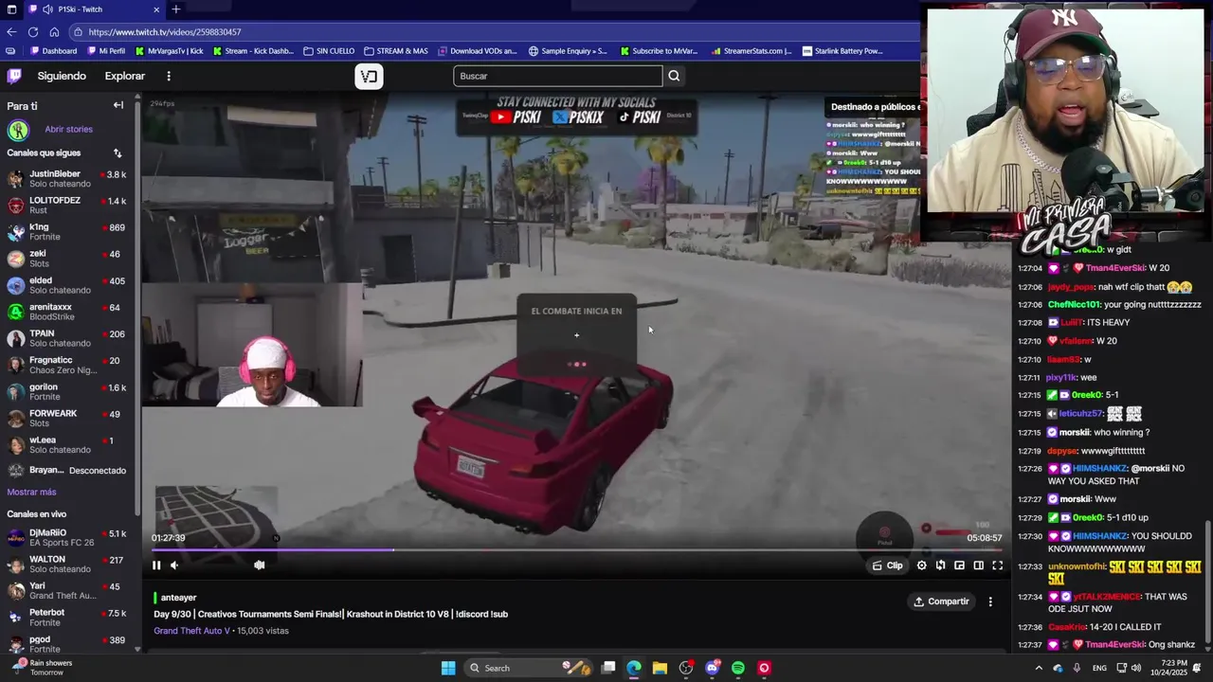
Task: Open the anteayer streamer name link
Action: pyautogui.click(x=178, y=598)
